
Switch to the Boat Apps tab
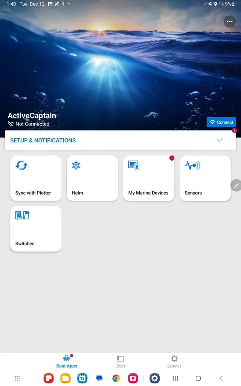(x=67, y=361)
